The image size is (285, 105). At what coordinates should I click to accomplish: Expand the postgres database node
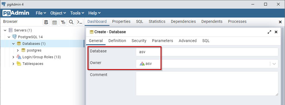17,50
